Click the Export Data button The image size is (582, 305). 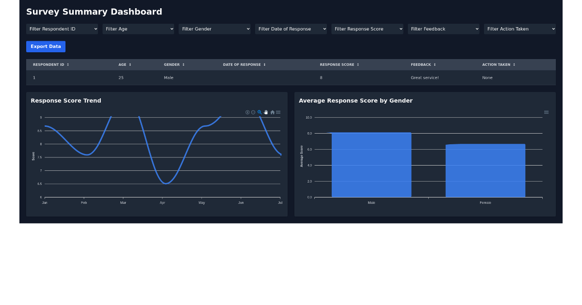coord(46,46)
